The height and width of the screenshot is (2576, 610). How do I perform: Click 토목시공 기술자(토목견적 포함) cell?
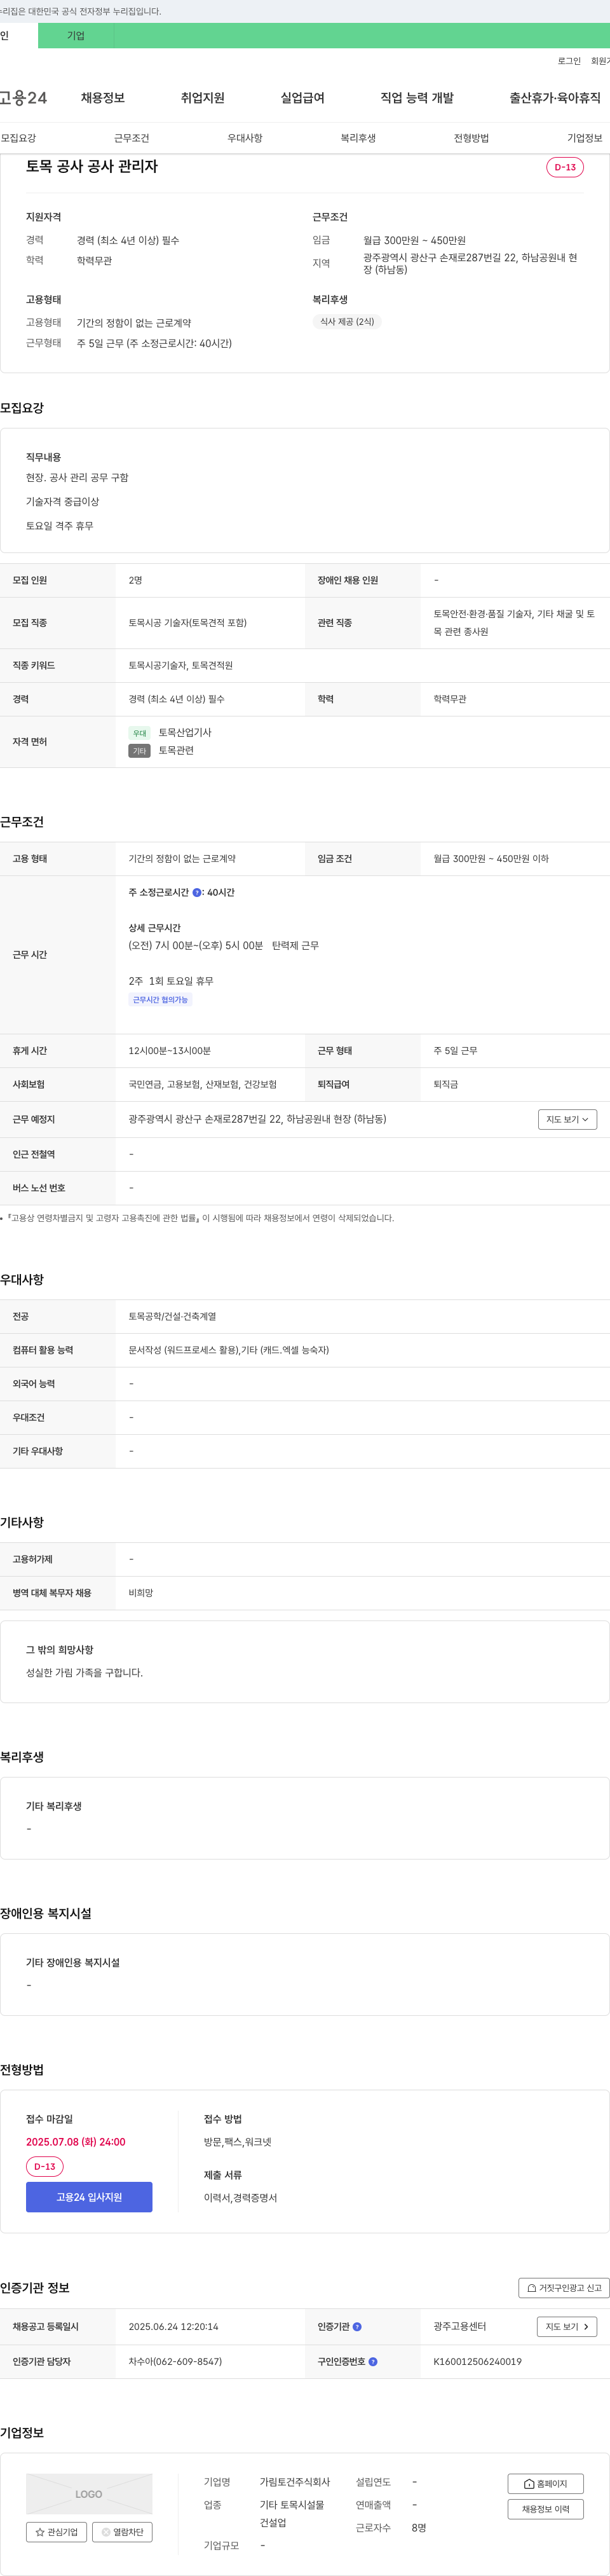coord(188,623)
